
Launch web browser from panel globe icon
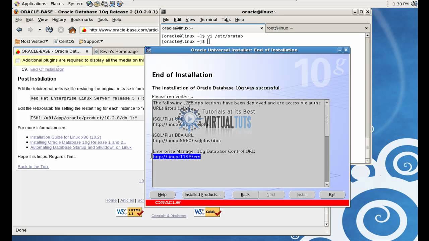pyautogui.click(x=89, y=4)
